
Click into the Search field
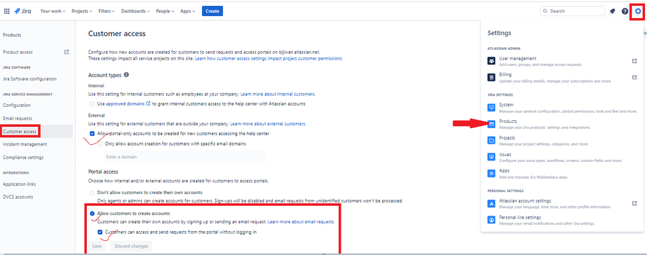(573, 11)
